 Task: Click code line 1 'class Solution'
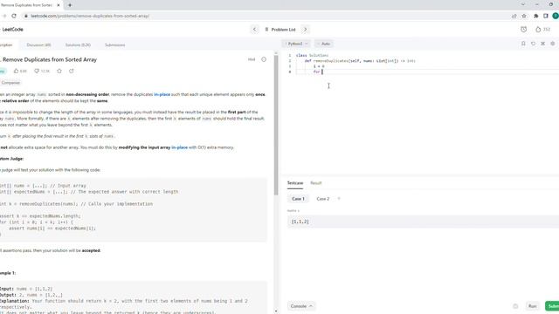click(312, 56)
